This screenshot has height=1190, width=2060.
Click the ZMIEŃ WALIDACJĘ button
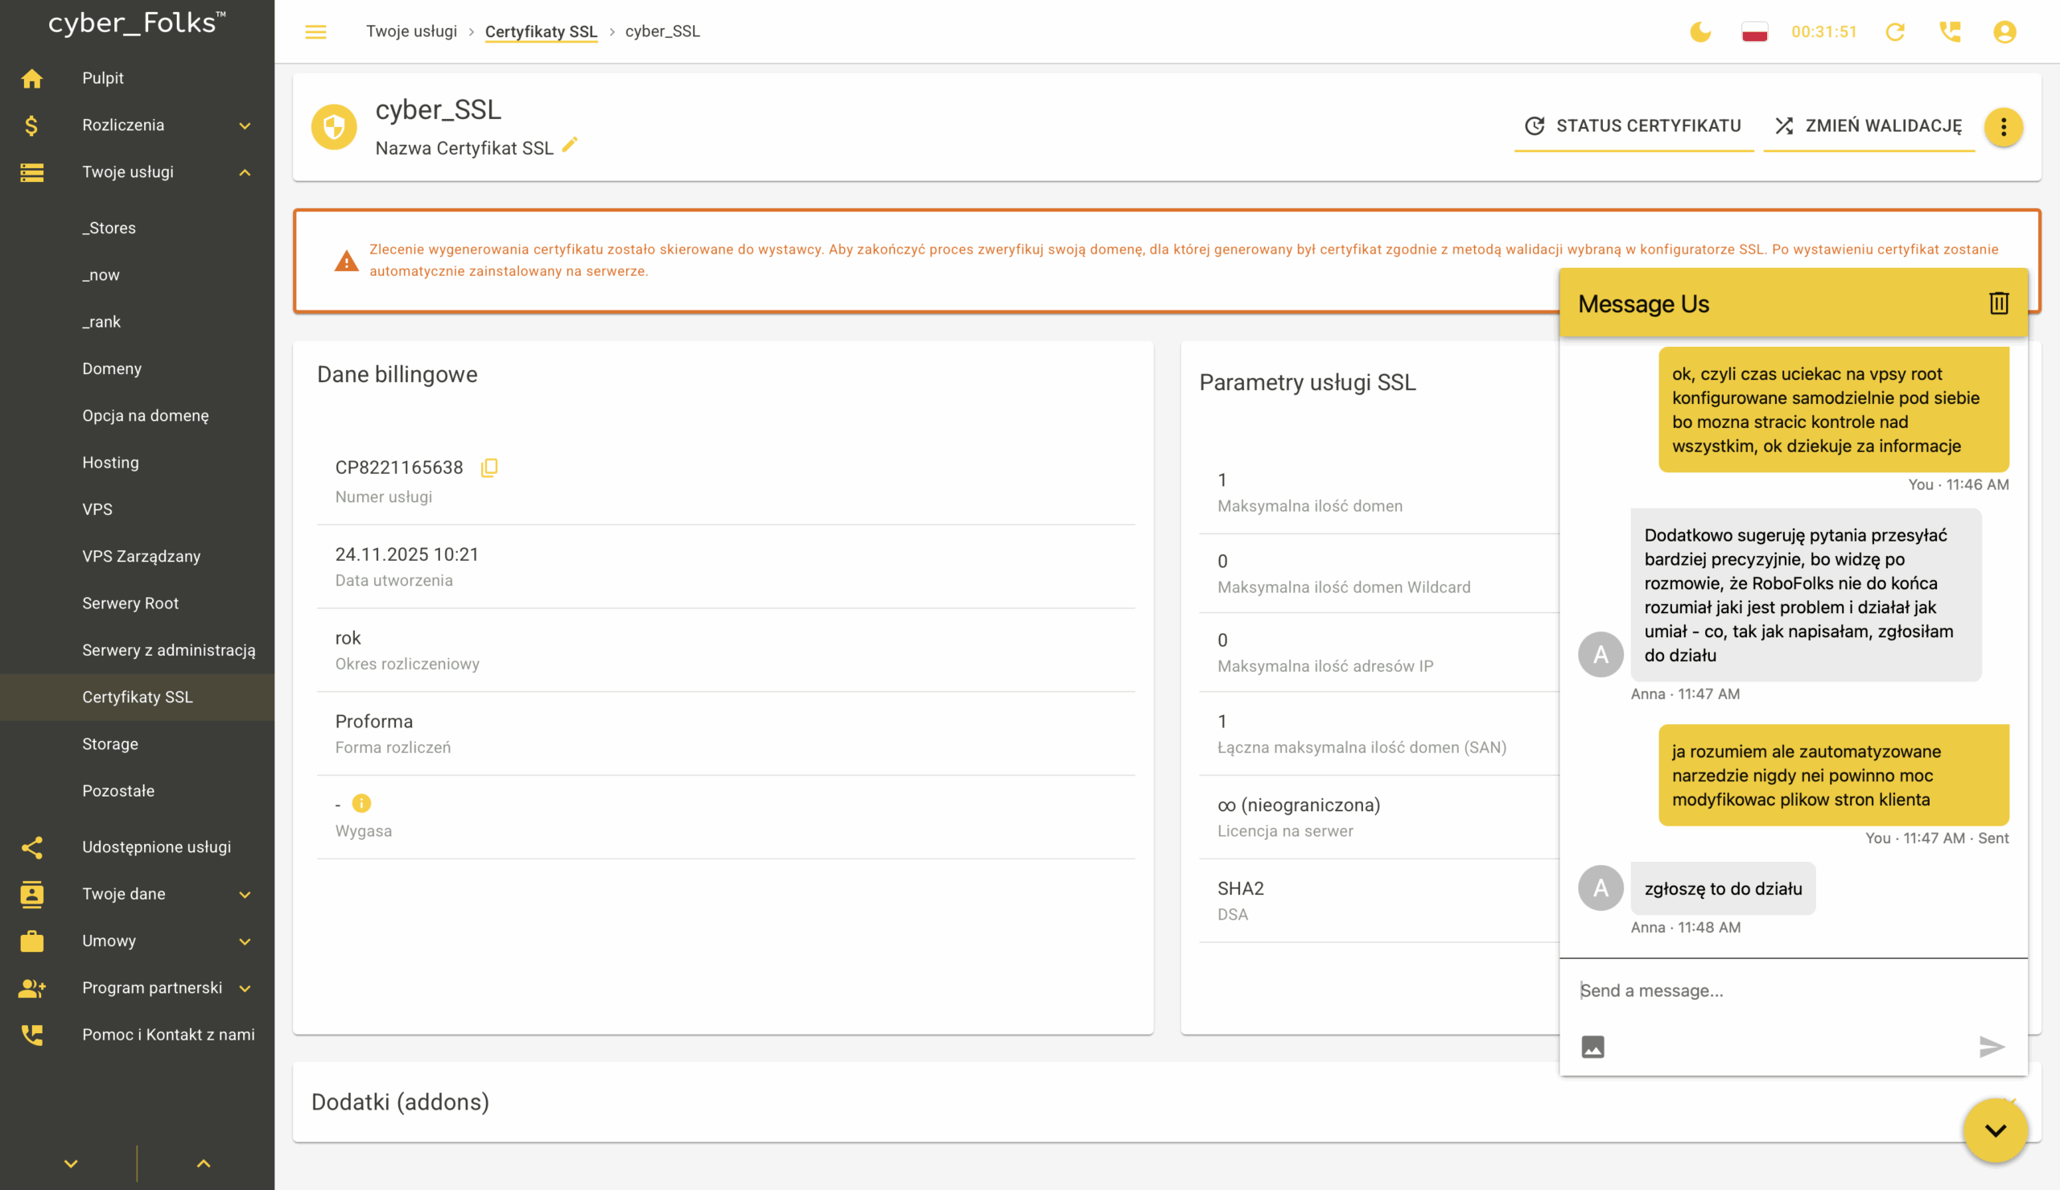pos(1868,126)
